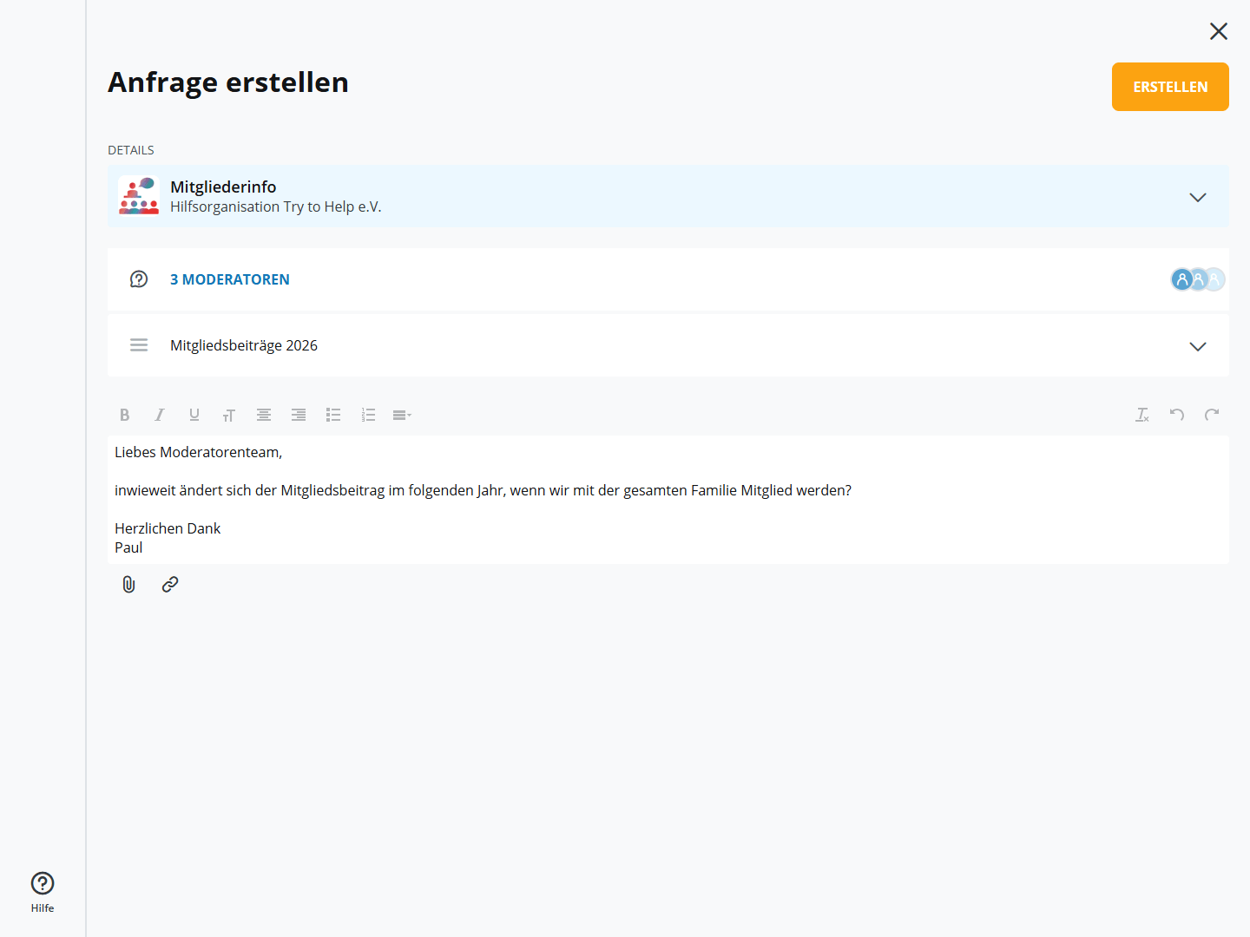Toggle italic text formatting
1250x937 pixels.
(160, 415)
